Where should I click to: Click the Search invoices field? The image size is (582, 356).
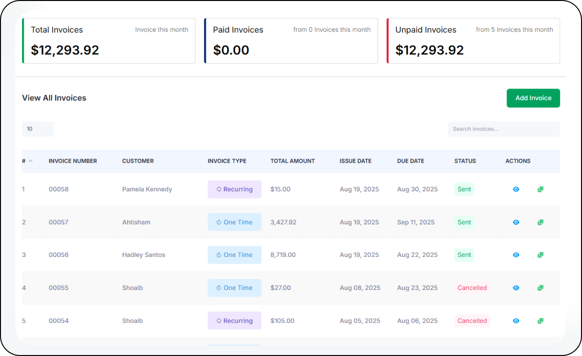point(504,129)
